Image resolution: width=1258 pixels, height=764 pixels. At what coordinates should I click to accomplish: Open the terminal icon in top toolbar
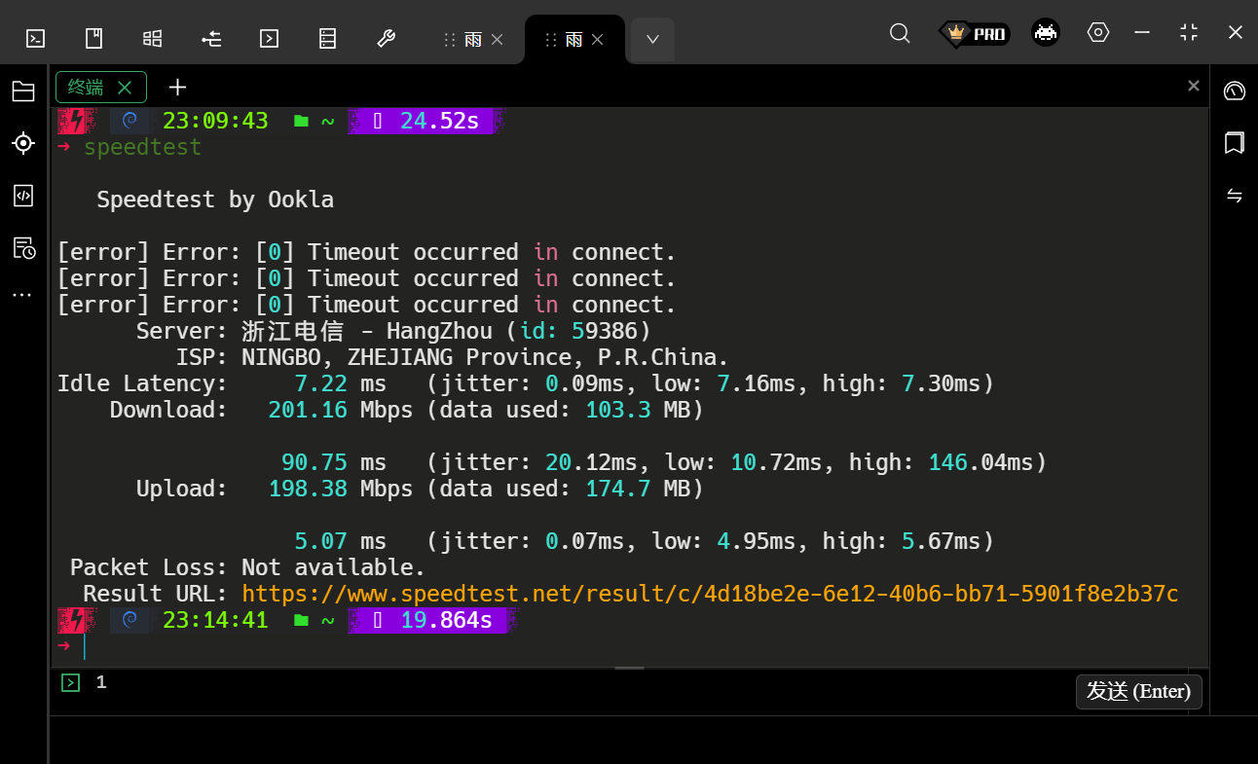[35, 38]
